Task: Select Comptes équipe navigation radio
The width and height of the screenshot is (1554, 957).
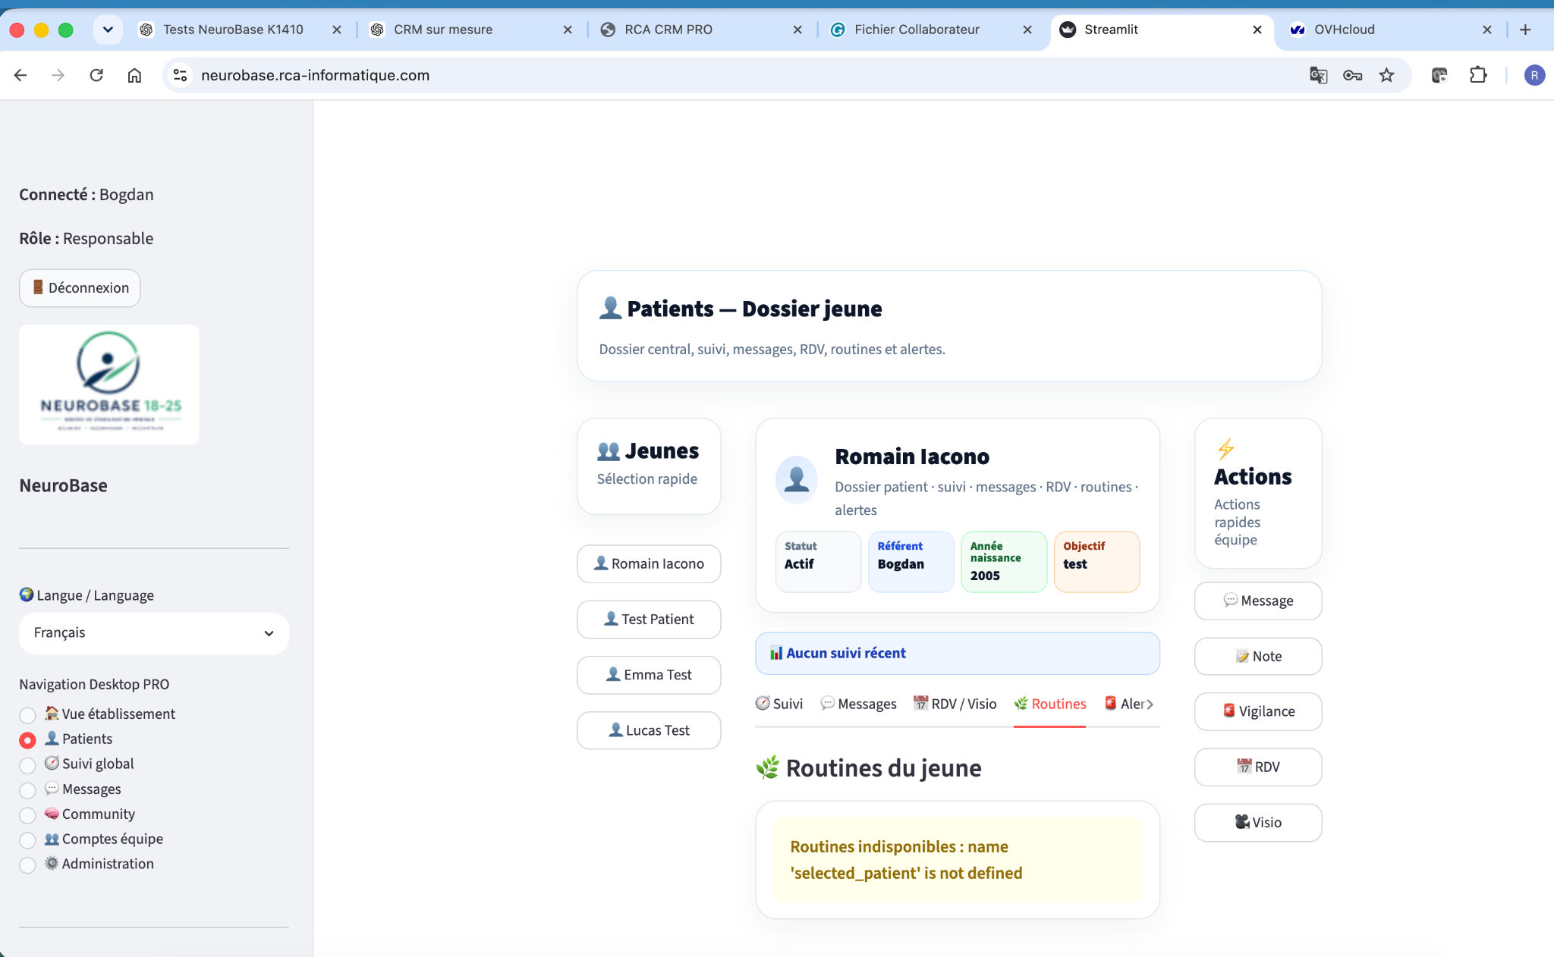Action: coord(27,839)
